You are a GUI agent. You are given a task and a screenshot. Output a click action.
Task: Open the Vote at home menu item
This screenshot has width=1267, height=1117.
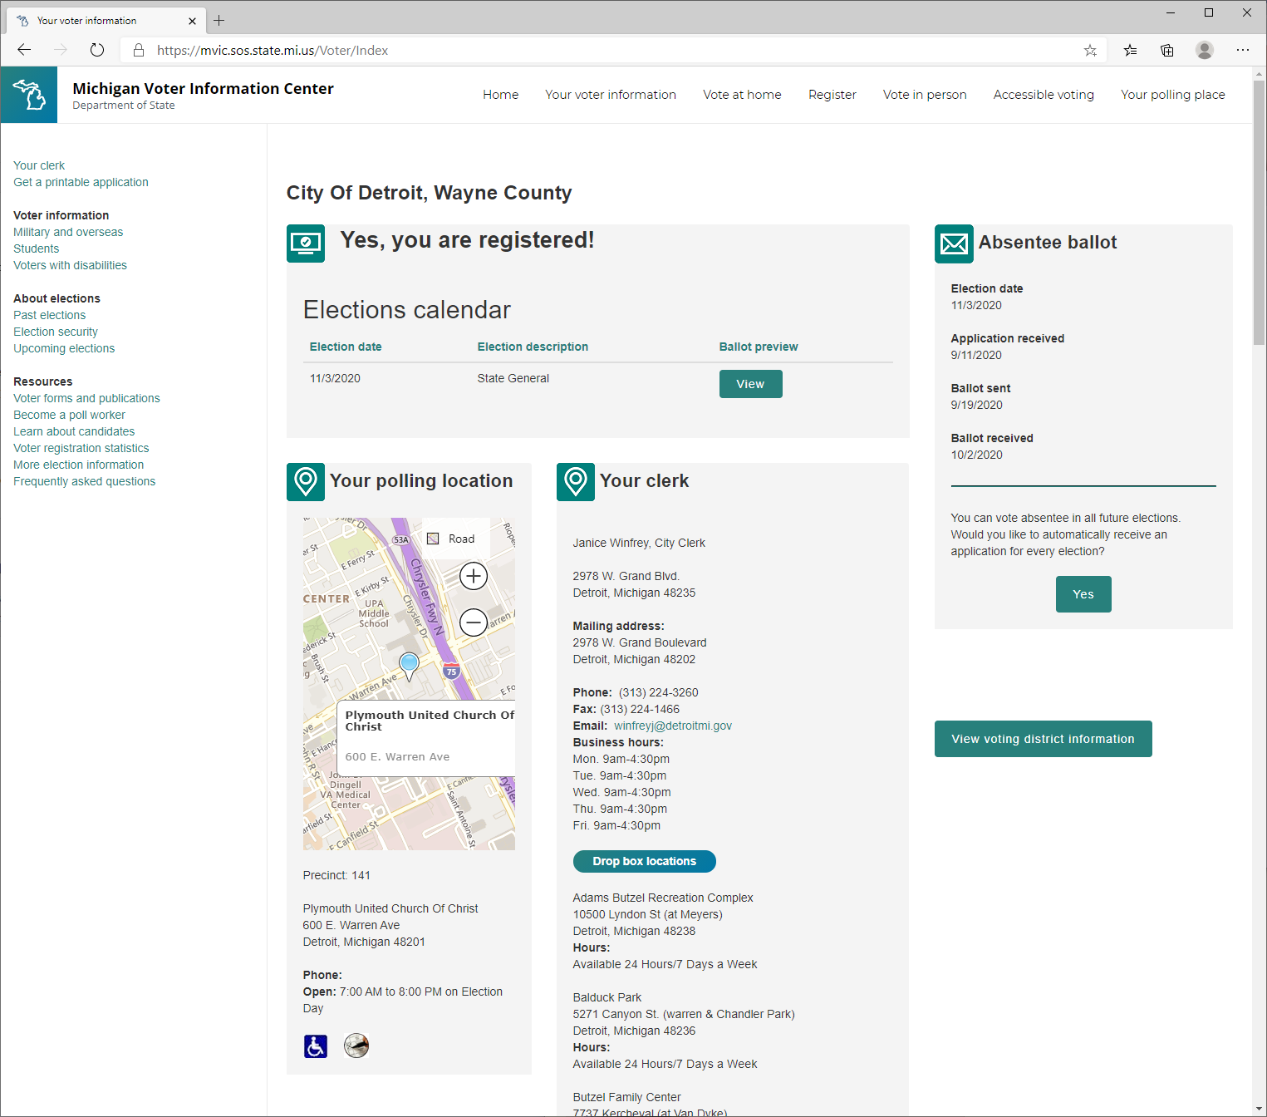pyautogui.click(x=742, y=95)
